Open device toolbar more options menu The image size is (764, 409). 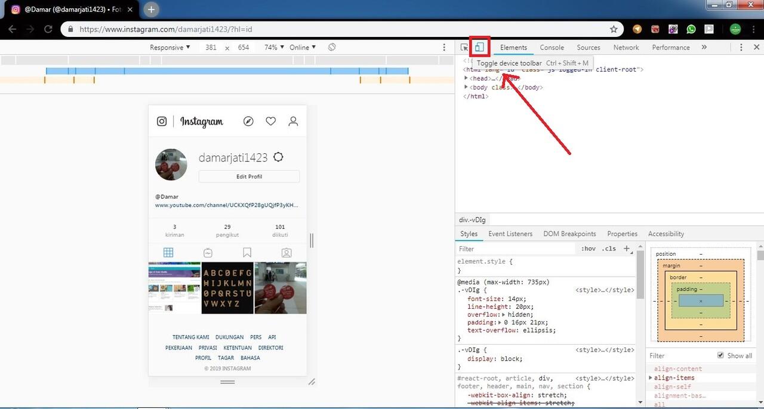point(444,47)
